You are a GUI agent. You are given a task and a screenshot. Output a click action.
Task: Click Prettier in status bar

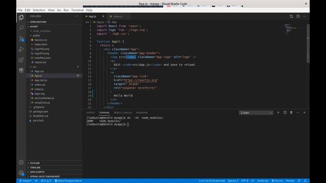point(290,181)
